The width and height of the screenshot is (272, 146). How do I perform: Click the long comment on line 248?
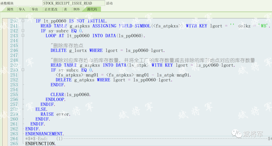click(x=153, y=60)
